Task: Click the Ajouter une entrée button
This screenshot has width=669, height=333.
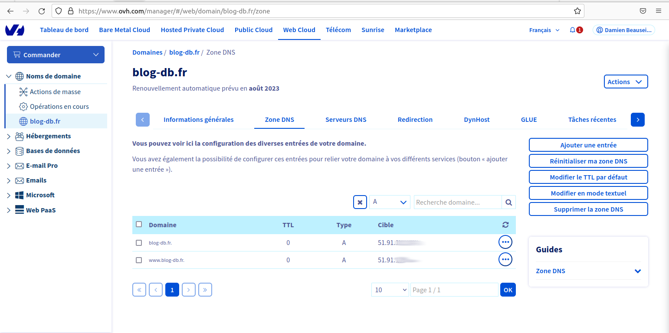Action: coord(588,145)
